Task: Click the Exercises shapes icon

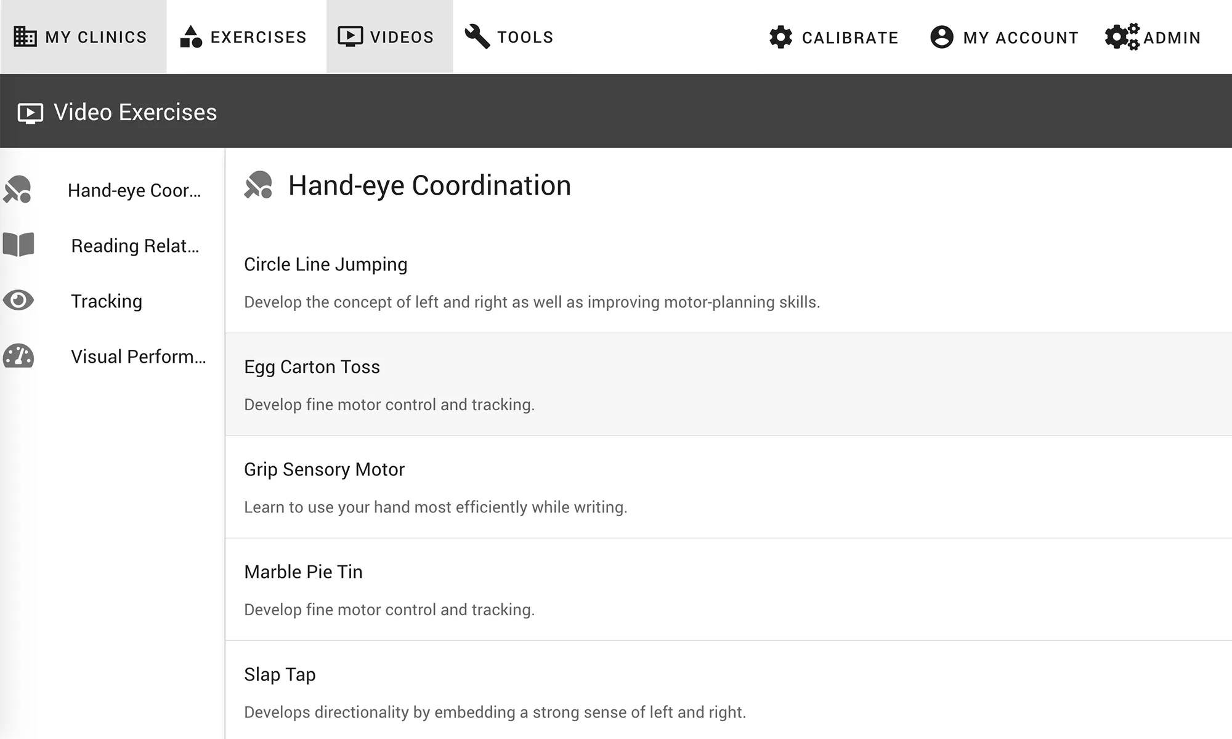Action: click(191, 37)
